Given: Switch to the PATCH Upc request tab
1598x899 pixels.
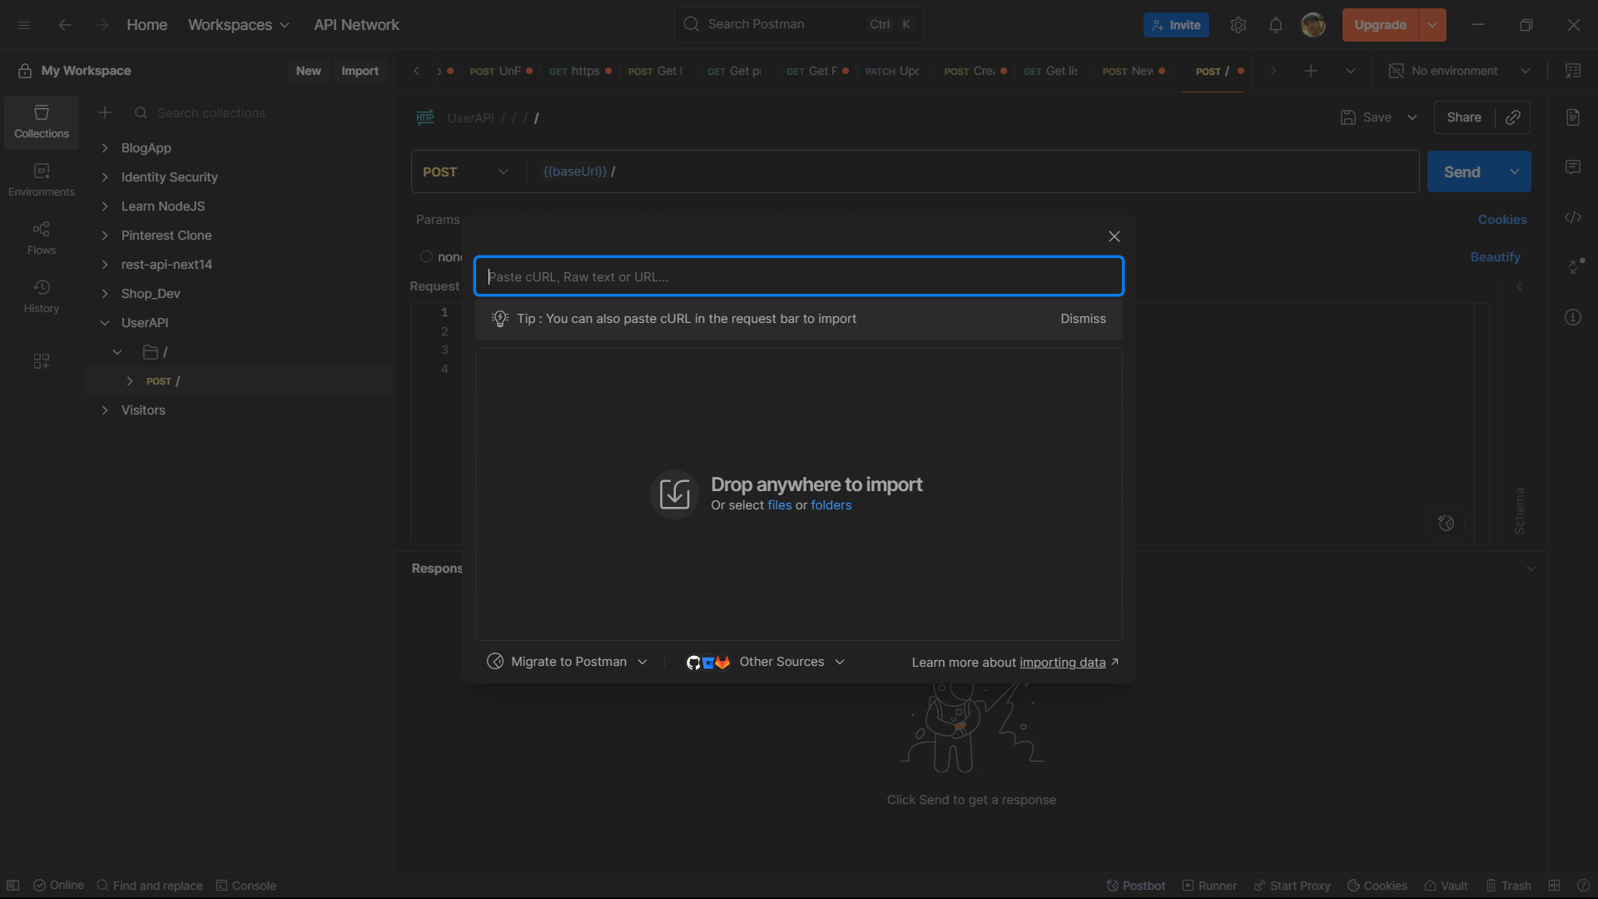Looking at the screenshot, I should [x=892, y=71].
